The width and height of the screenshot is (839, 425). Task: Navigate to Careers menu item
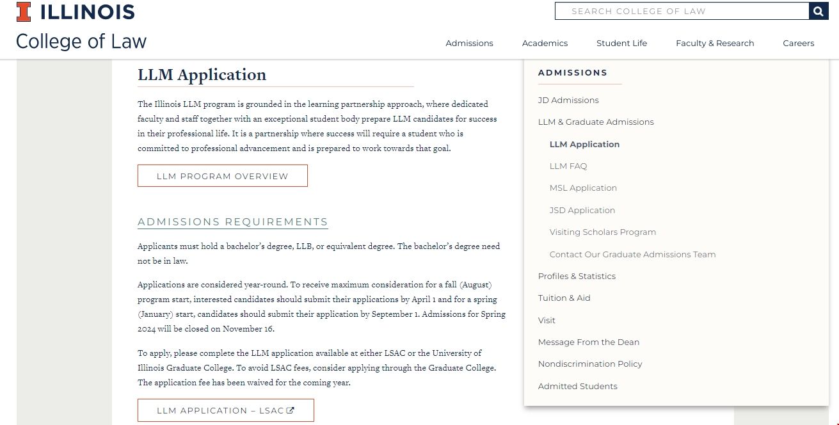pos(798,43)
